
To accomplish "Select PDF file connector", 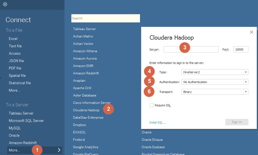I will 15,68.
